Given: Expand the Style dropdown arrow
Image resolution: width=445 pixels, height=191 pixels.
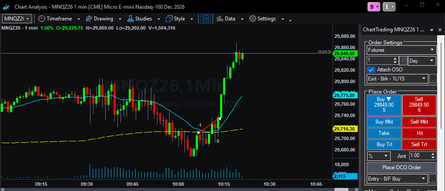Looking at the screenshot, I should pyautogui.click(x=192, y=19).
